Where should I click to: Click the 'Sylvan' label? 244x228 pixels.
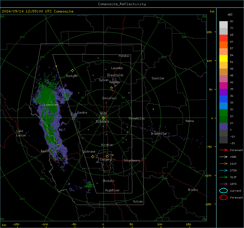pos(104,80)
